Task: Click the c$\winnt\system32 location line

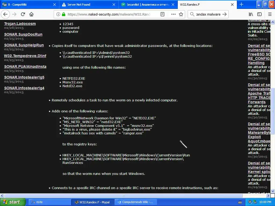Action: [97, 56]
